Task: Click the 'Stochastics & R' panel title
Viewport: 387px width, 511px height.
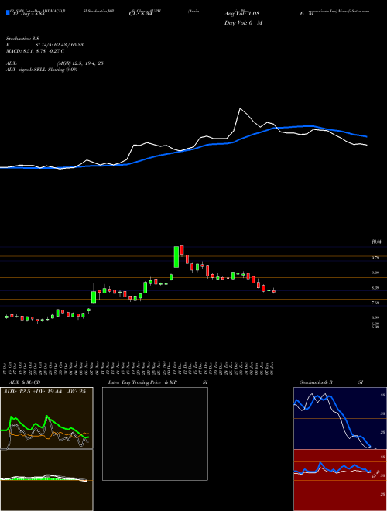Action: coord(317,382)
